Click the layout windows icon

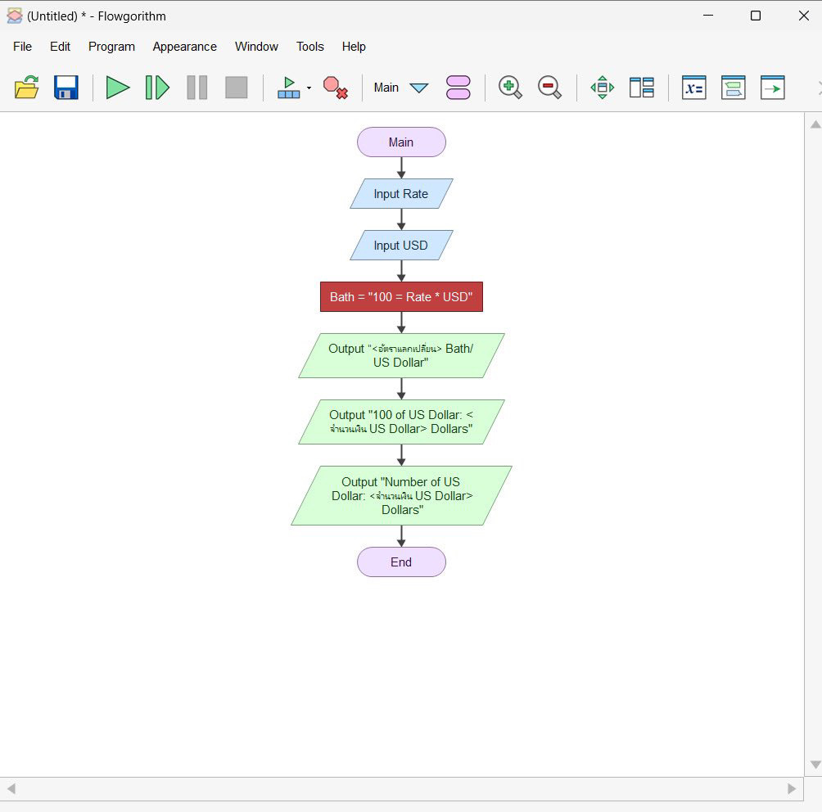pos(641,88)
